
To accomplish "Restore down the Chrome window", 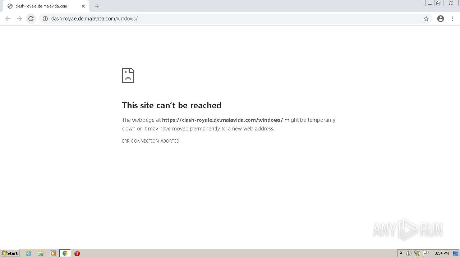I will 439,3.
